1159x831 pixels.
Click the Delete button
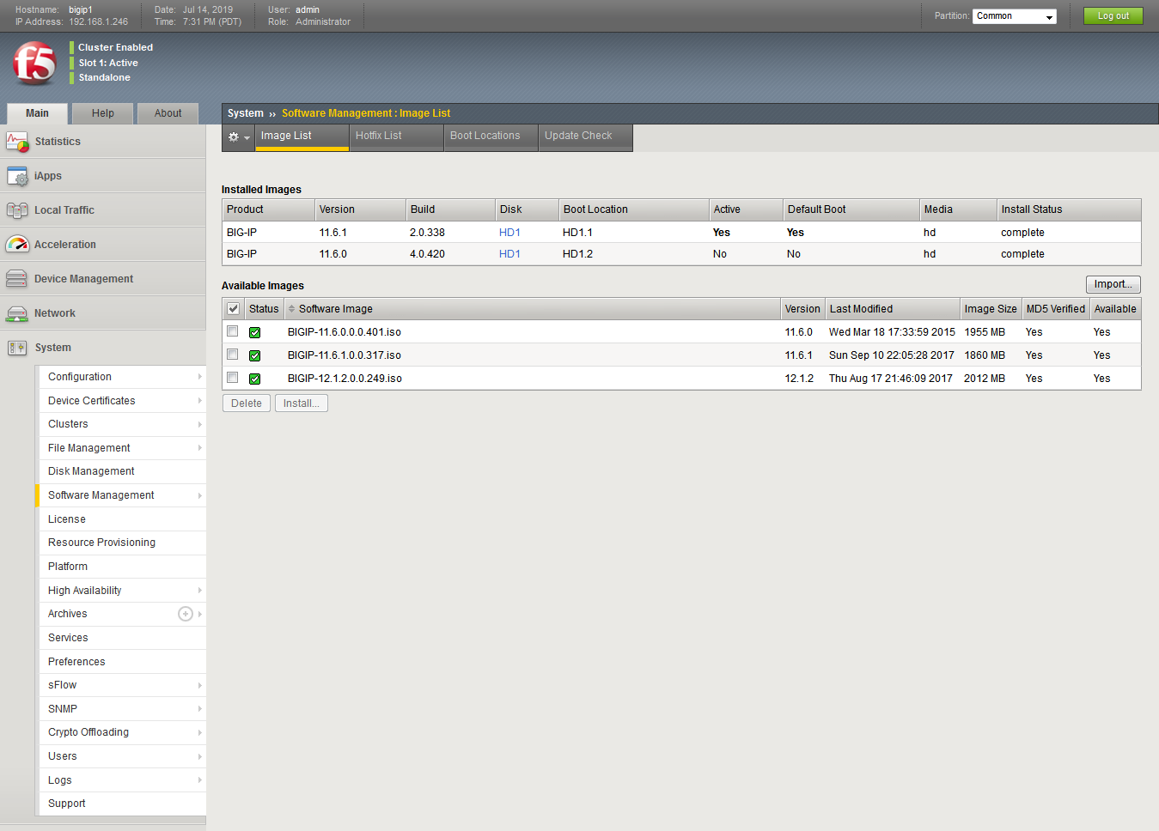click(247, 403)
